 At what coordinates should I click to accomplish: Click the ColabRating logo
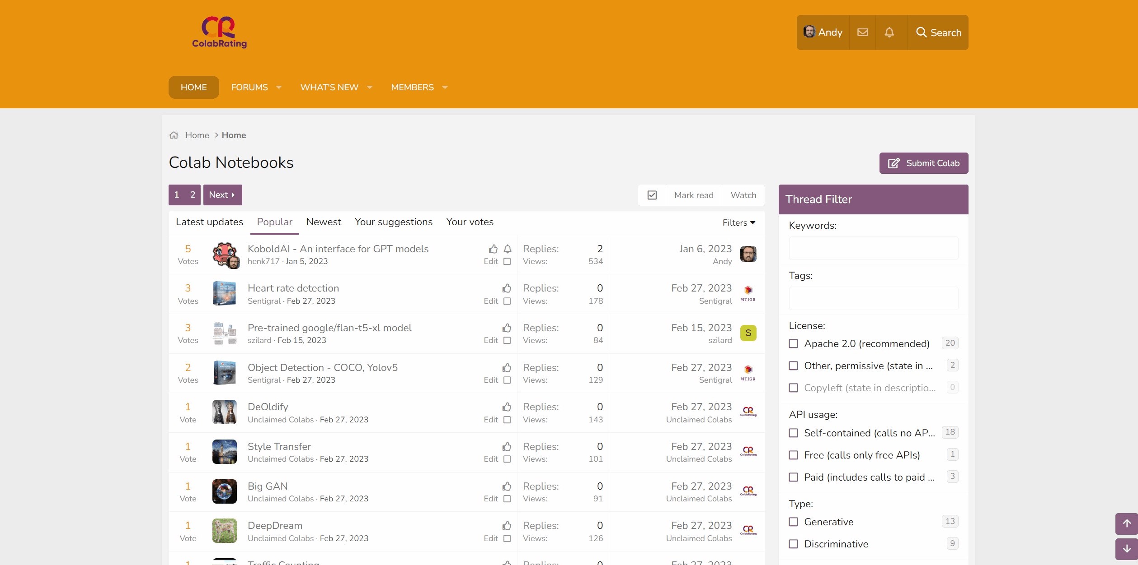click(x=219, y=32)
